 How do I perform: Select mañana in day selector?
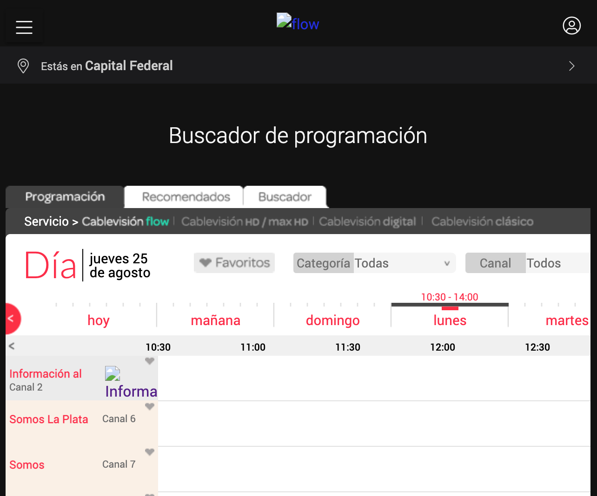pos(215,320)
